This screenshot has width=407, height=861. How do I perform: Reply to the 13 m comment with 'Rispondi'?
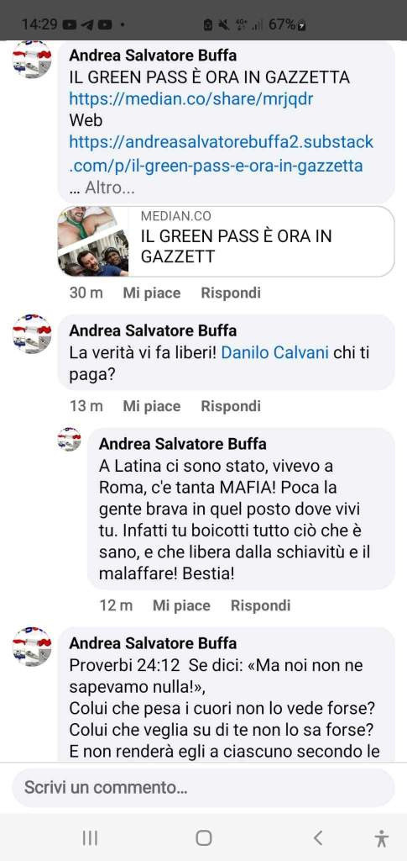[231, 406]
